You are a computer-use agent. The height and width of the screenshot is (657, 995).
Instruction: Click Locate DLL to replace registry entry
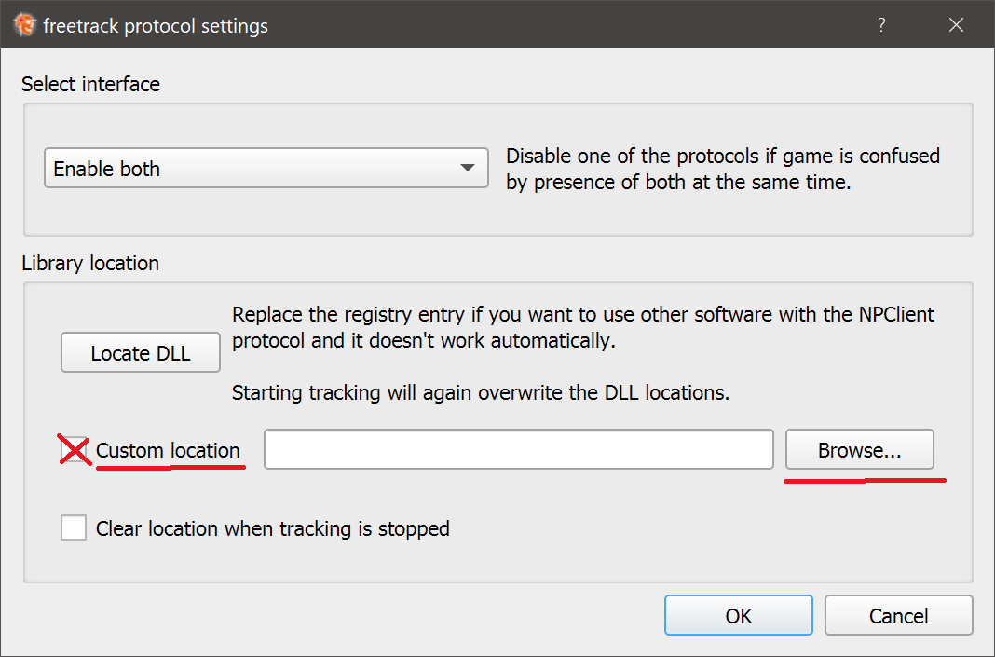pos(140,352)
